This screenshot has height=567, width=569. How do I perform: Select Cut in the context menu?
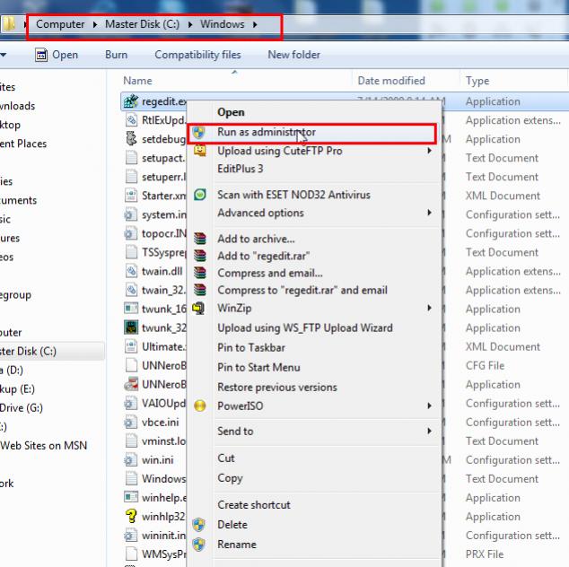pyautogui.click(x=226, y=458)
